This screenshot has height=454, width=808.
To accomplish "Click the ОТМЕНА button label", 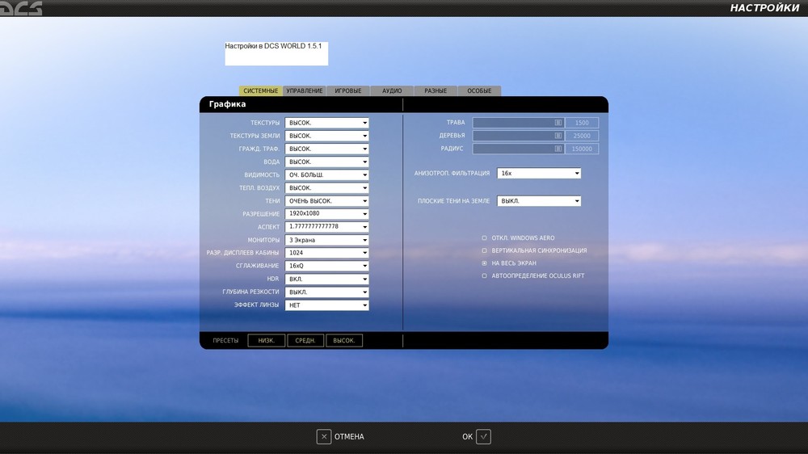I will point(349,436).
